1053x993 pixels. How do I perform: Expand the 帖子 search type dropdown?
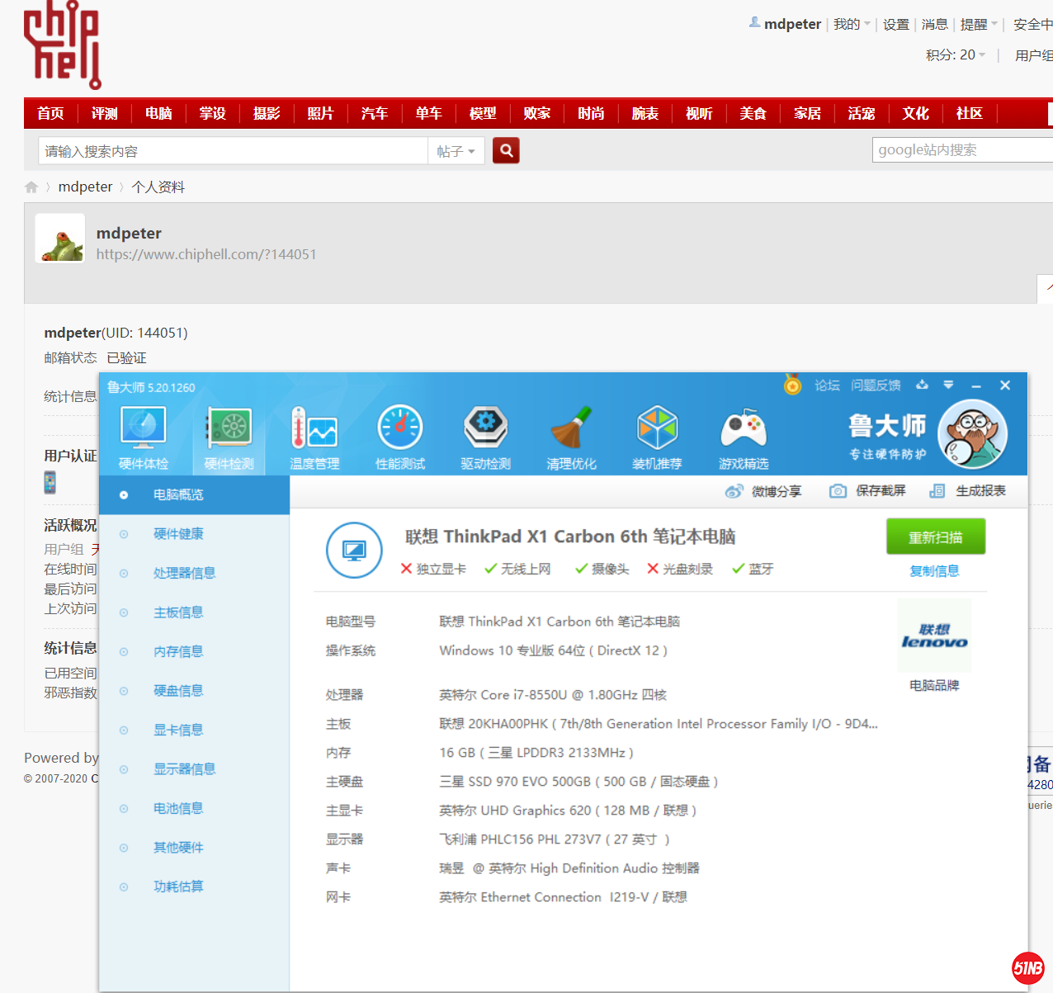pos(456,151)
